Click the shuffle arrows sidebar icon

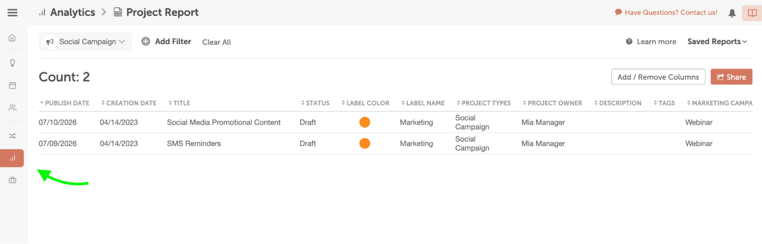click(12, 136)
